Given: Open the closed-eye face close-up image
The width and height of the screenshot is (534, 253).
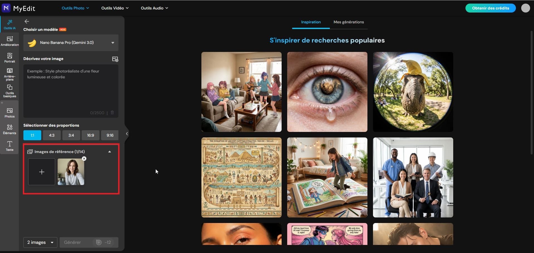Looking at the screenshot, I should point(242,234).
